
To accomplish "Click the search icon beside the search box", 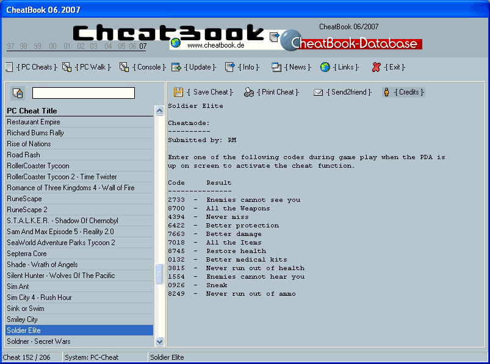I will tap(18, 93).
